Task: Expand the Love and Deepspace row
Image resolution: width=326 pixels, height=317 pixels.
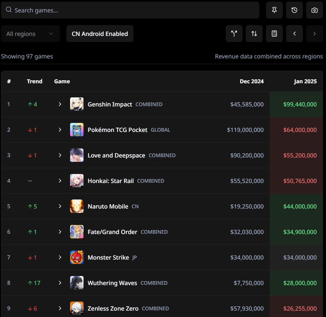Action: click(x=60, y=155)
